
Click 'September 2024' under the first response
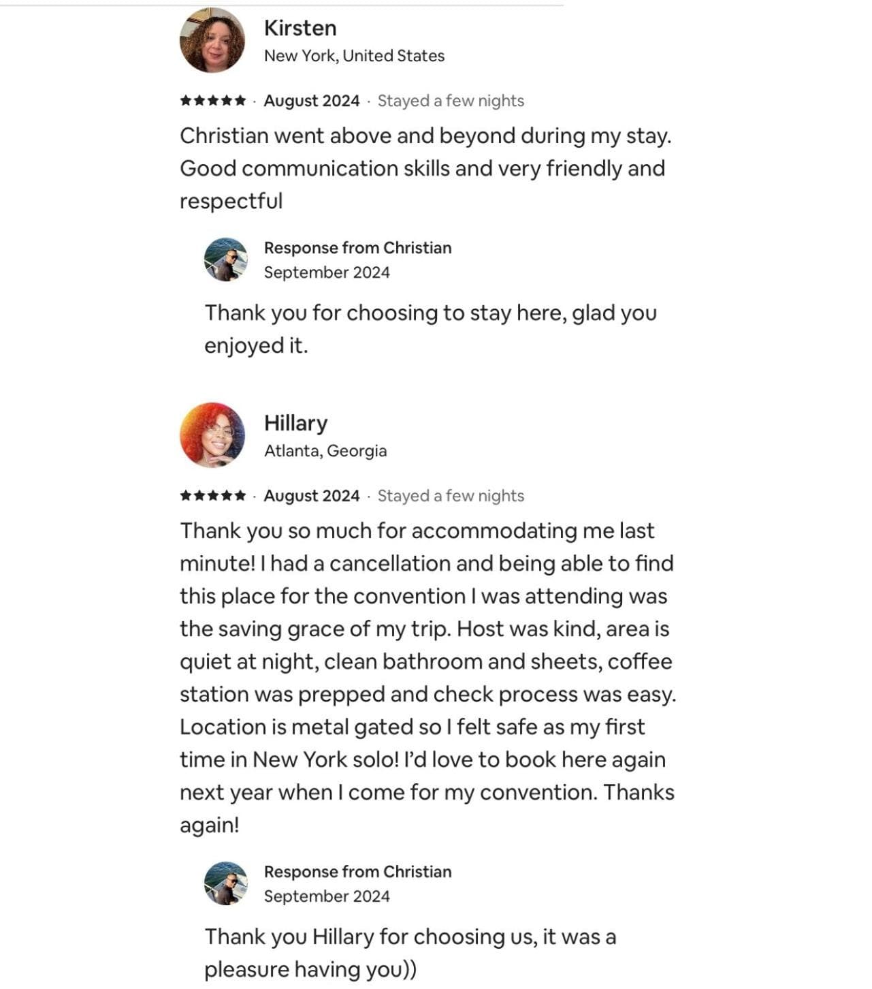click(327, 272)
